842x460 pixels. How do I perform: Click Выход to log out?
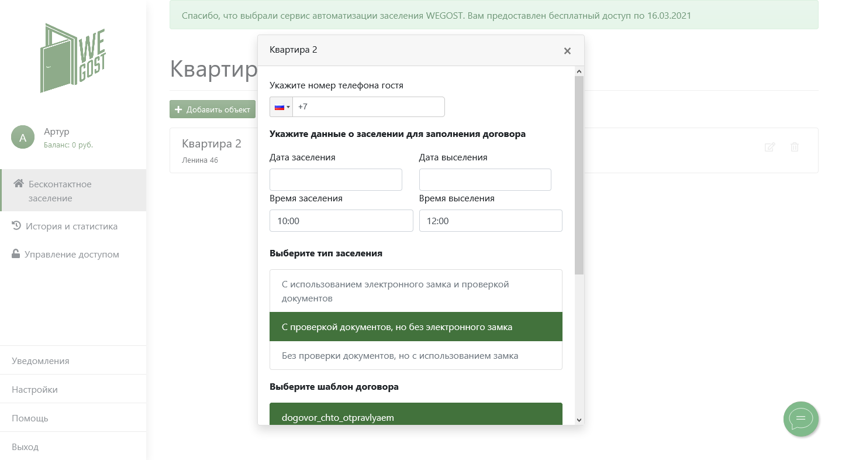point(73,446)
